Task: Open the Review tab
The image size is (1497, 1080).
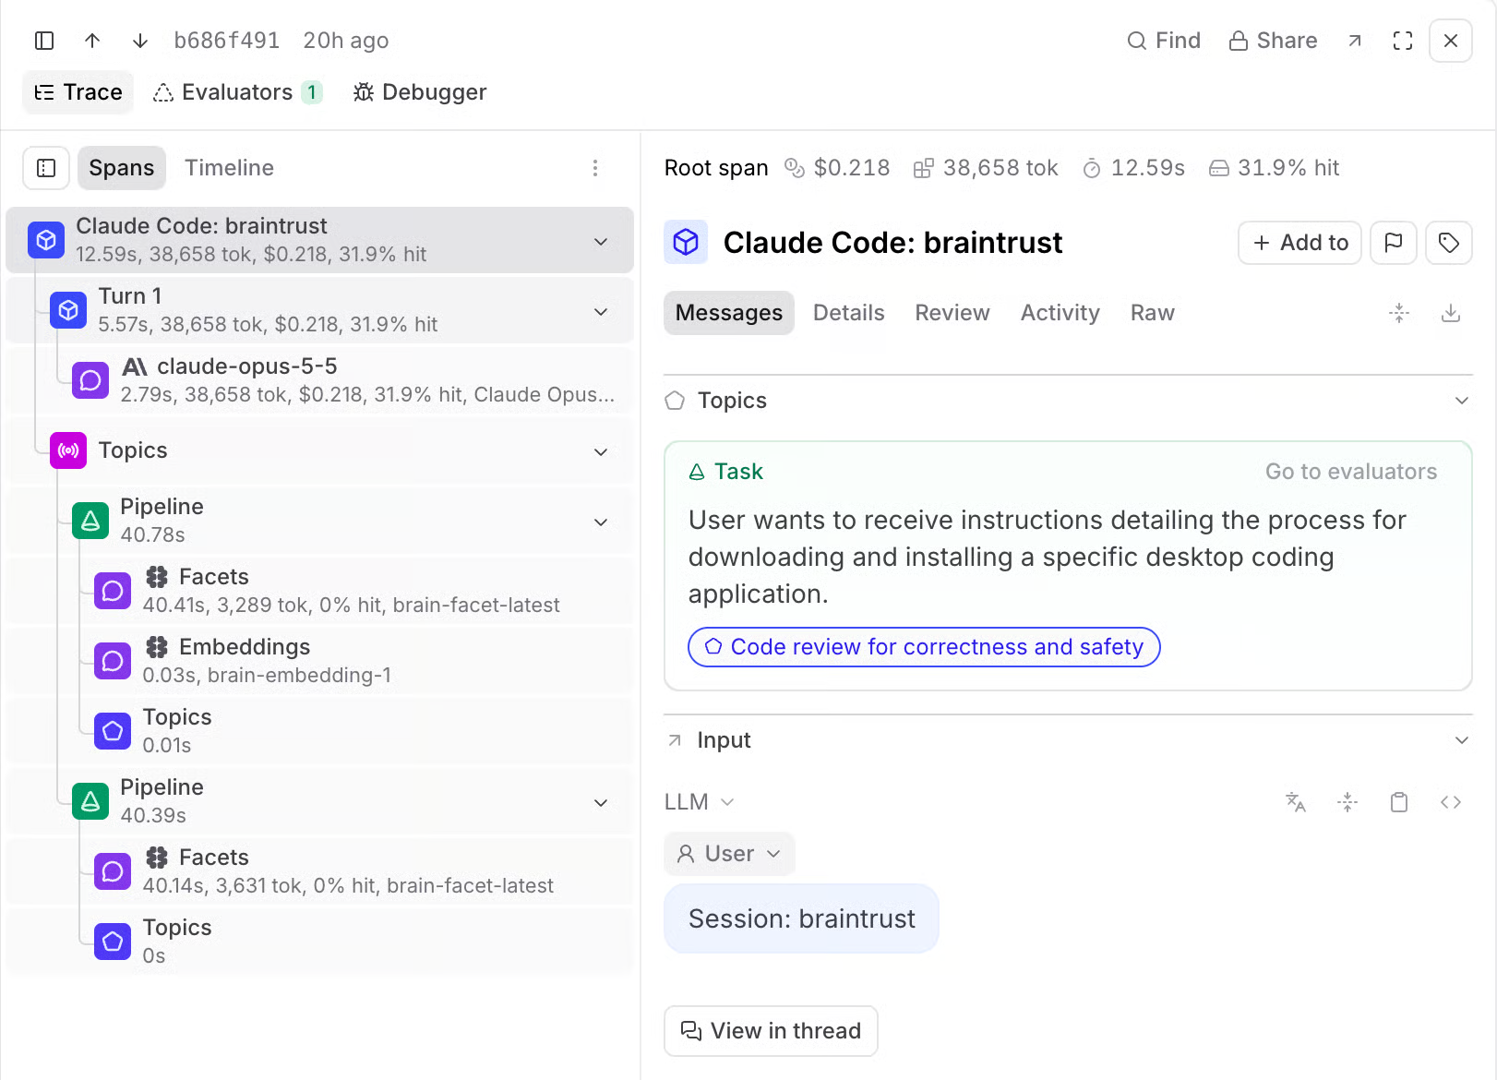Action: [x=952, y=313]
